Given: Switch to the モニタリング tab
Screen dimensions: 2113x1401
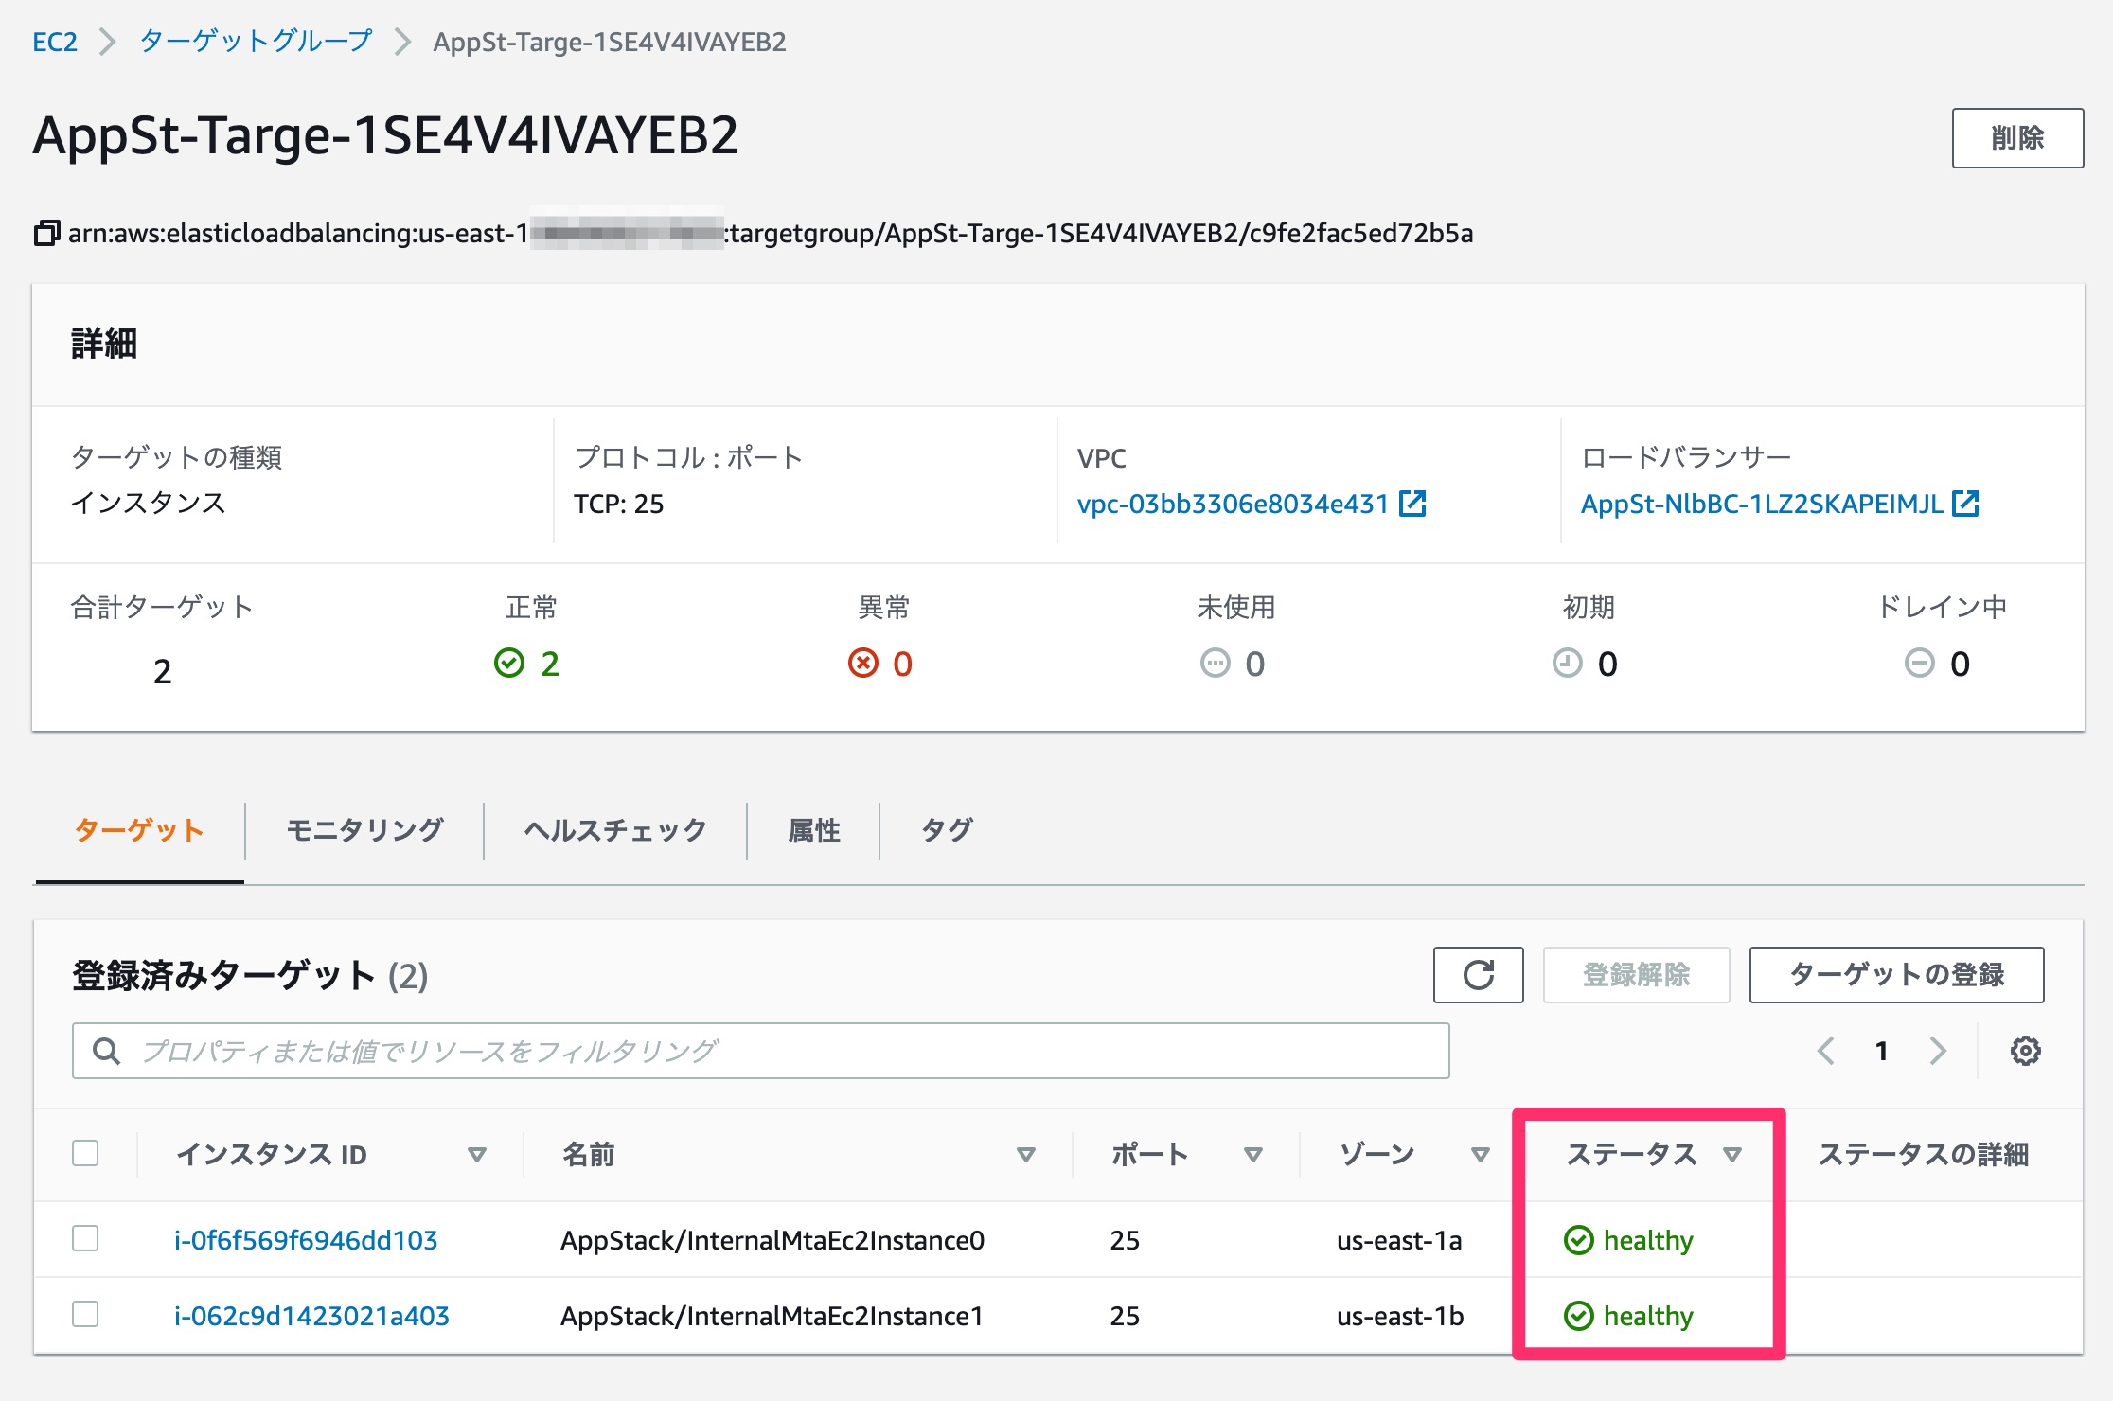Looking at the screenshot, I should [x=364, y=829].
